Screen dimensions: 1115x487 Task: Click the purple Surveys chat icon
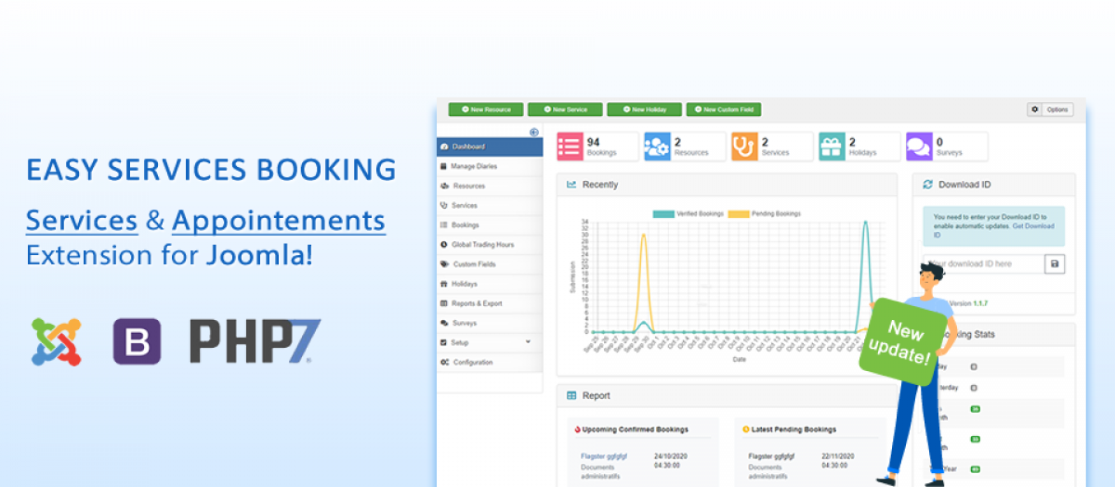click(x=919, y=147)
